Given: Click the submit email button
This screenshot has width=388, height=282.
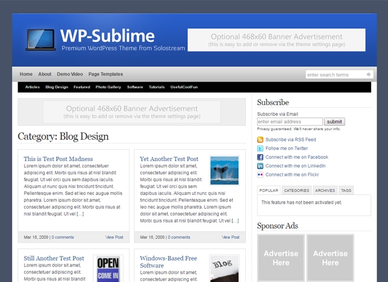Looking at the screenshot, I should point(334,122).
